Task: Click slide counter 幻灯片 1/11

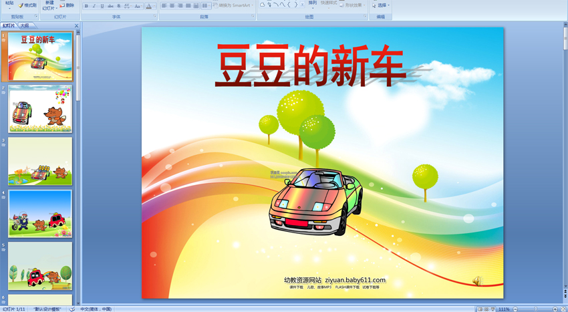Action: (14, 309)
